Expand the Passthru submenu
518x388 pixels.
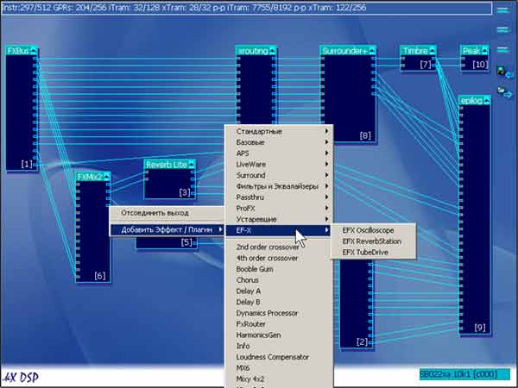tap(279, 197)
